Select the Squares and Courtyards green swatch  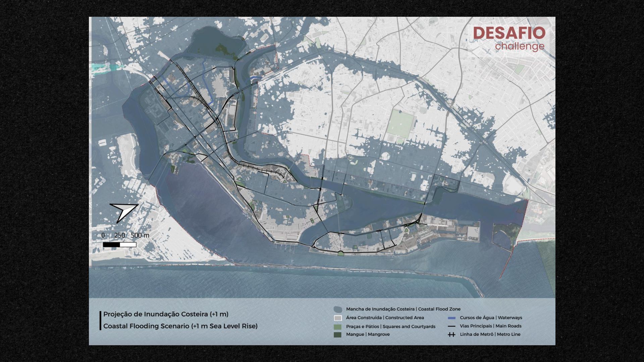coord(338,326)
